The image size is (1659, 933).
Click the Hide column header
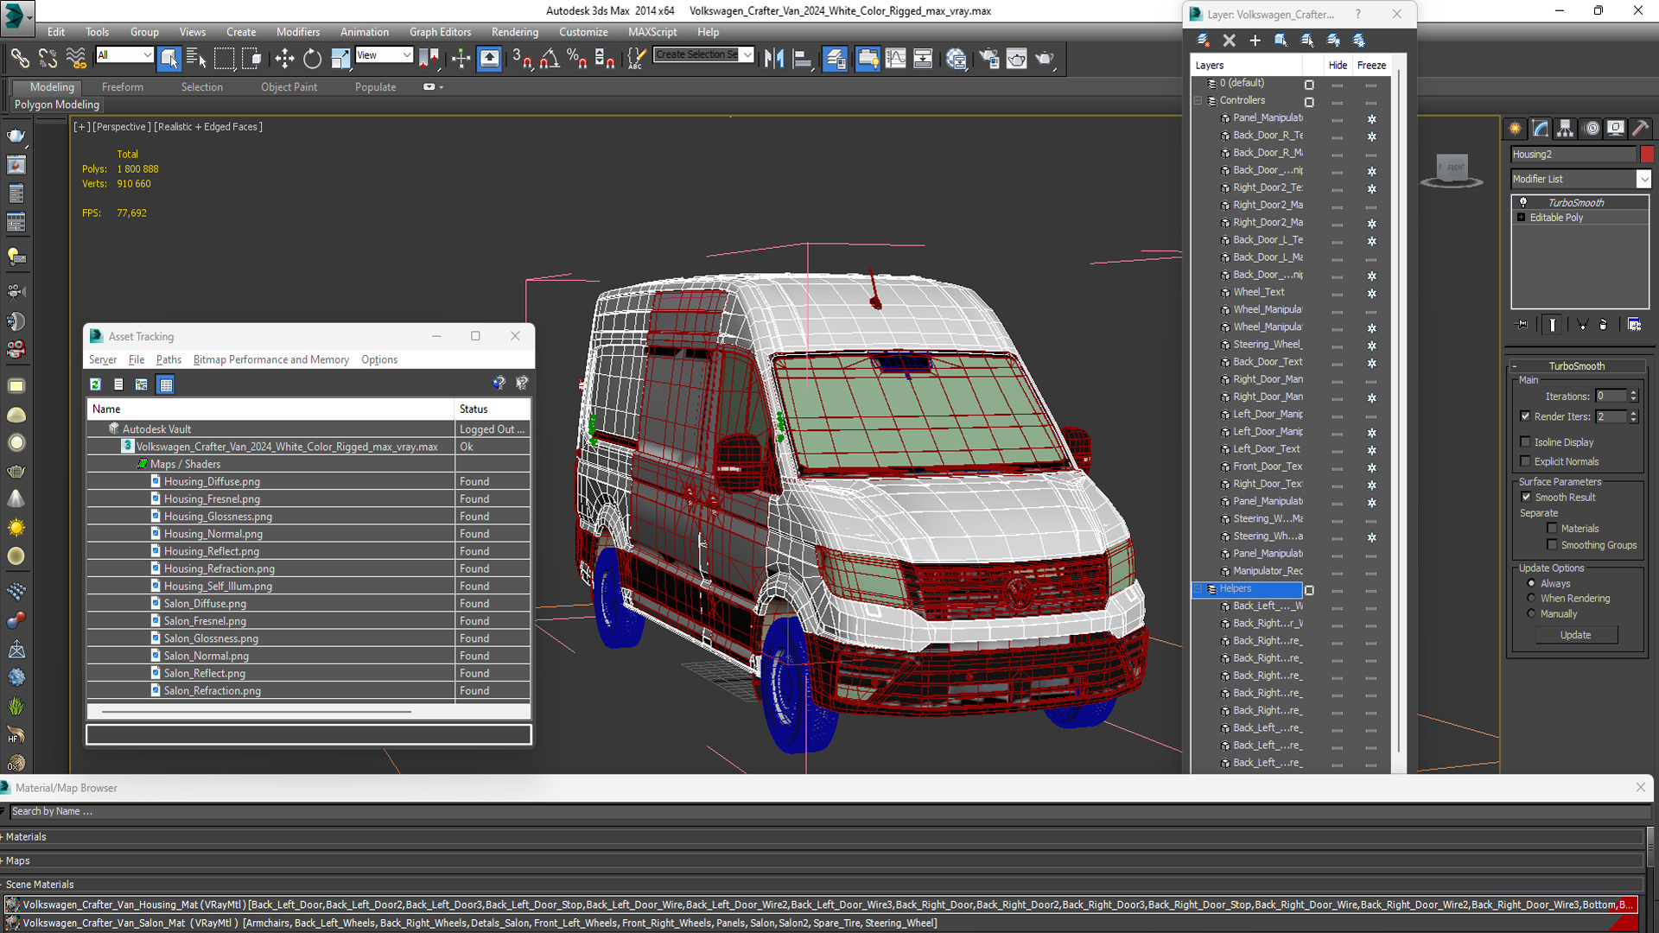1338,66
